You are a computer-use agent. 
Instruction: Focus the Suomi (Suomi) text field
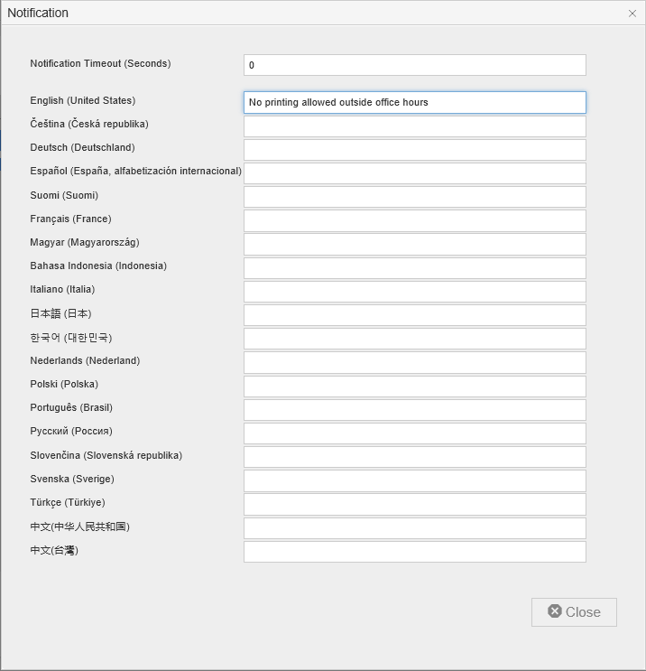point(414,197)
